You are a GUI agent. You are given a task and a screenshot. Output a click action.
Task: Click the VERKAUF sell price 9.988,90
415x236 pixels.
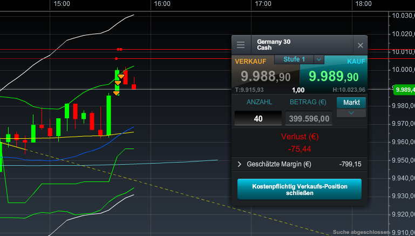pyautogui.click(x=266, y=77)
